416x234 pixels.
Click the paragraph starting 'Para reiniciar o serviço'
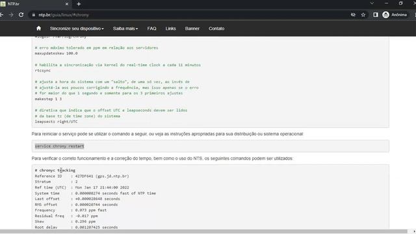[x=168, y=134]
